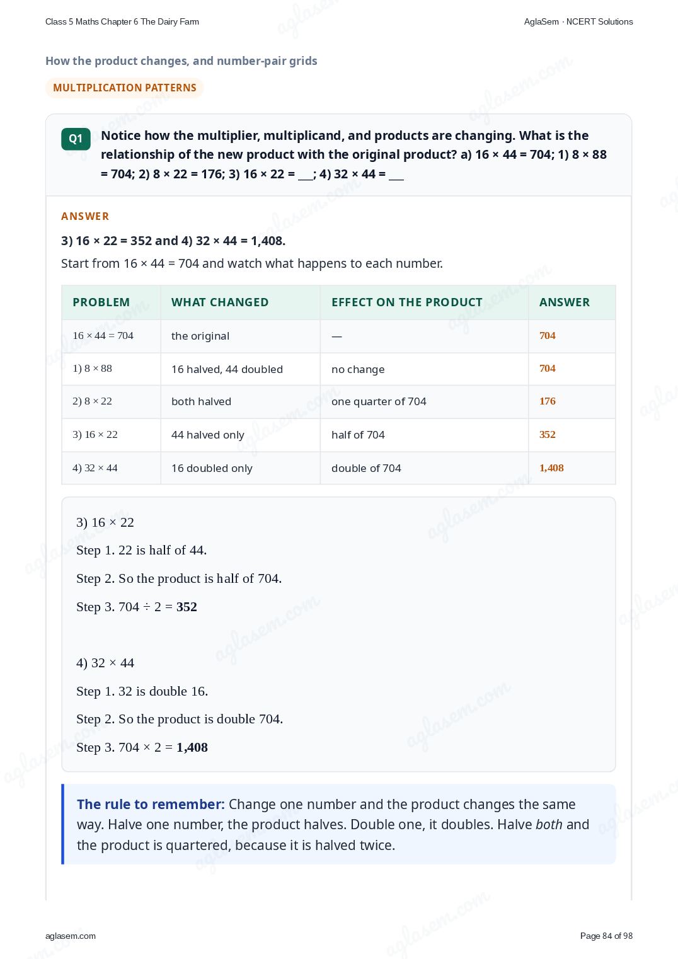Image resolution: width=678 pixels, height=959 pixels.
Task: Click the bold result 352 in Step 3
Action: (187, 607)
